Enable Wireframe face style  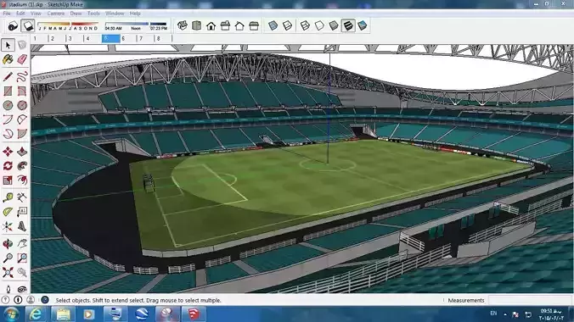[305, 25]
